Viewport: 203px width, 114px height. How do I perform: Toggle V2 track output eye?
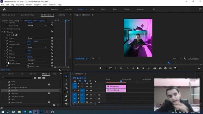coord(91,87)
